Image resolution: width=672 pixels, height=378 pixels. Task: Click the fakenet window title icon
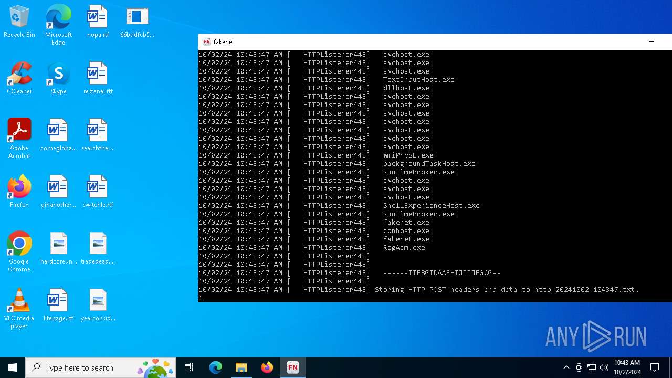pos(207,42)
